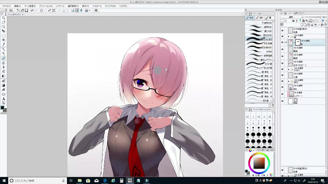Click the Windows search box in taskbar
Screen dimensions: 328x184
pyautogui.click(x=37, y=181)
